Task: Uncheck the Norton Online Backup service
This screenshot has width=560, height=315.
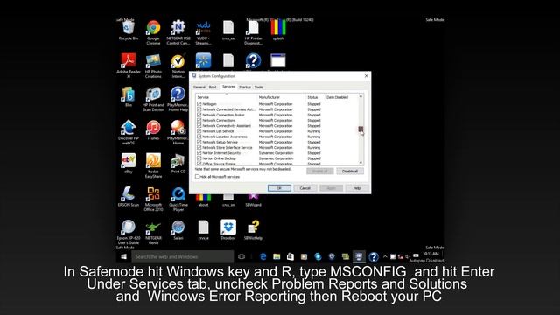Action: click(199, 158)
